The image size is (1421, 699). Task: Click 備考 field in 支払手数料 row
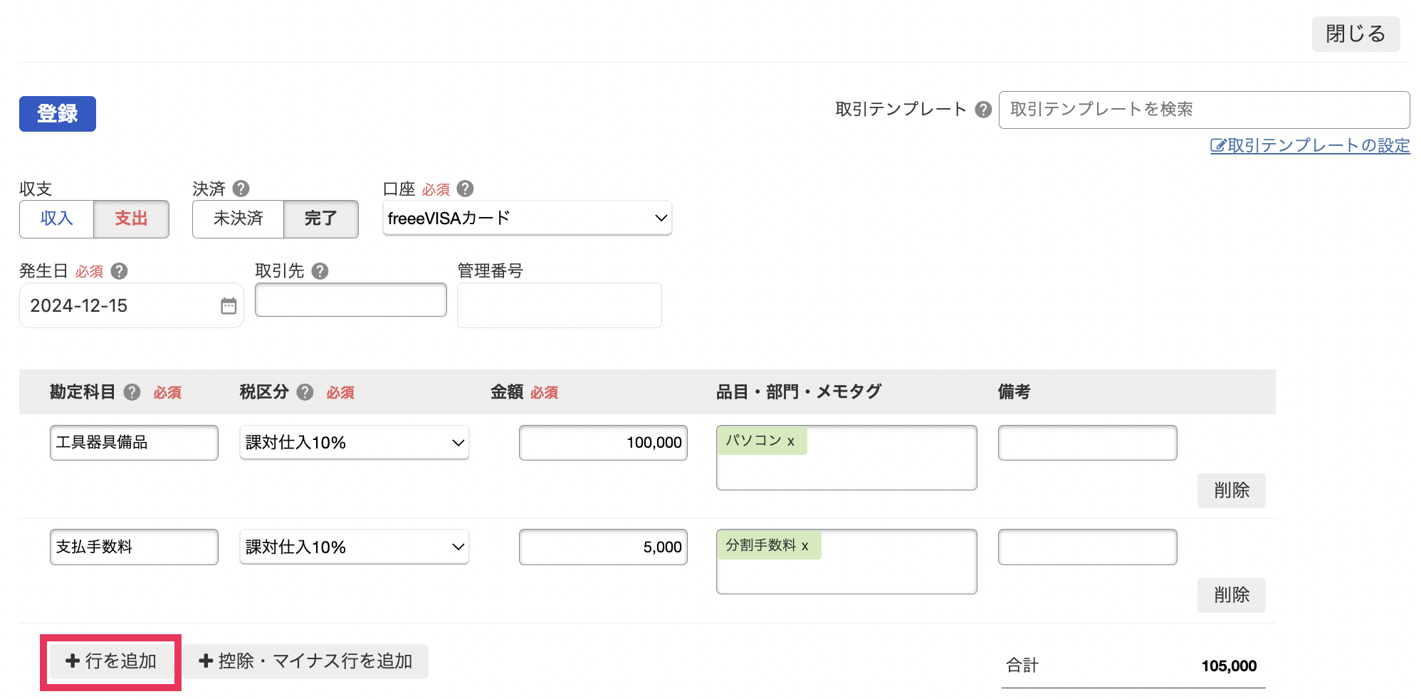click(1088, 547)
